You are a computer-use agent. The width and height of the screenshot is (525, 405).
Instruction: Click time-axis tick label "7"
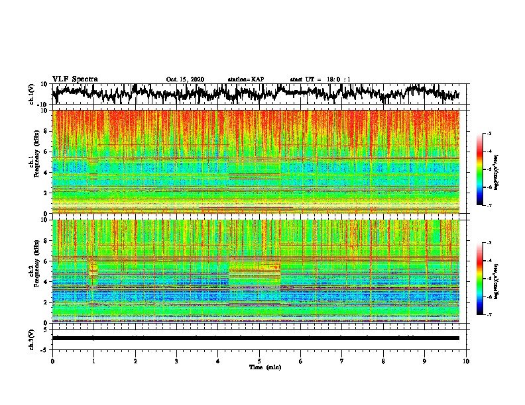(x=342, y=361)
